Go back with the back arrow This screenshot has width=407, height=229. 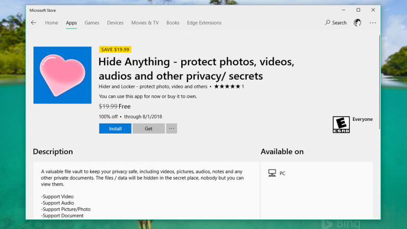click(x=33, y=23)
